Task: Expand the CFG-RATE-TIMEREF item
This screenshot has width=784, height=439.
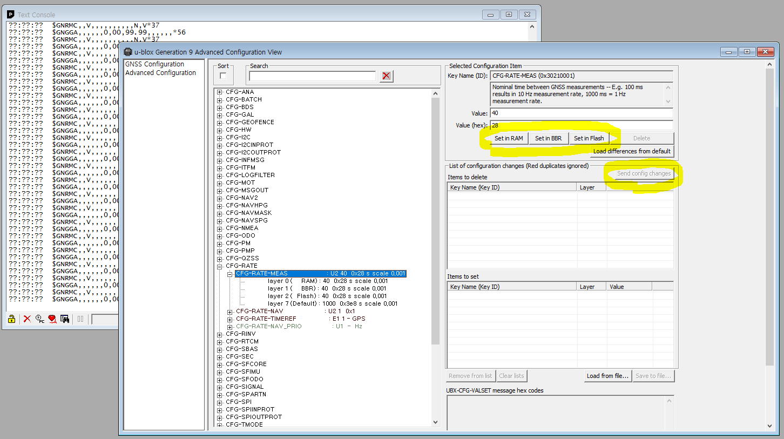Action: point(230,319)
